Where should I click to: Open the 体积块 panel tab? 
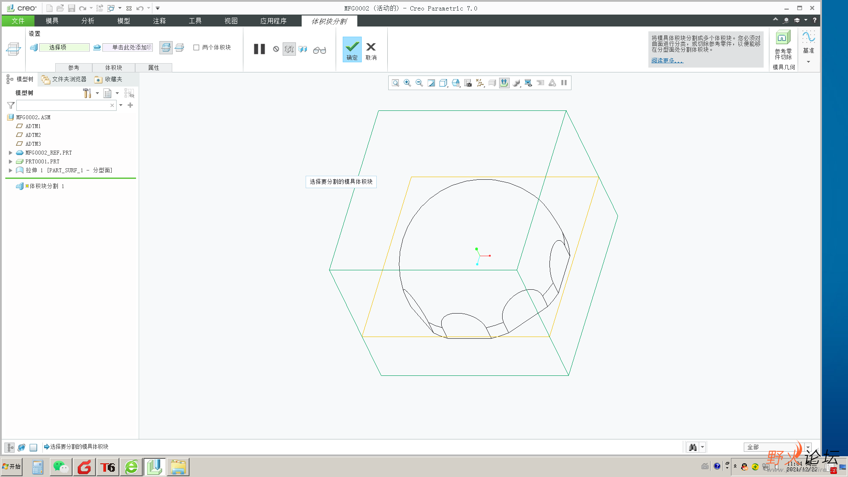pyautogui.click(x=114, y=68)
